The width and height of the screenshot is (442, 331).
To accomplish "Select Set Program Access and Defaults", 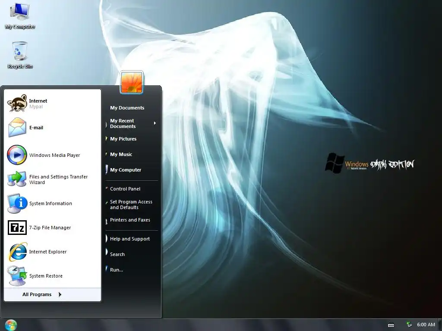I will [131, 205].
